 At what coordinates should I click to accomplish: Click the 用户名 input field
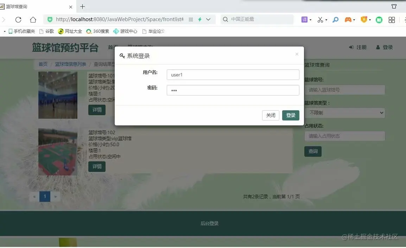233,75
